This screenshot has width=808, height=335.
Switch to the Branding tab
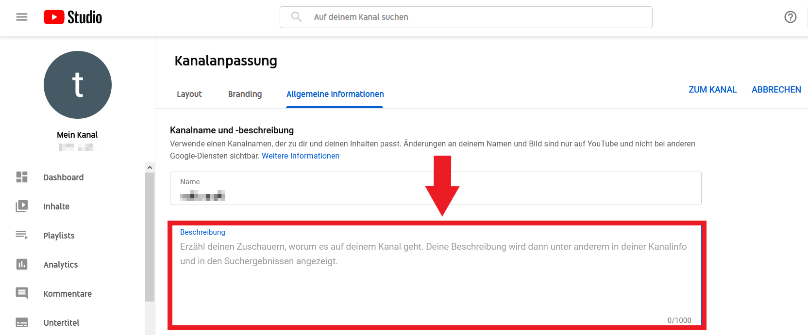[245, 94]
